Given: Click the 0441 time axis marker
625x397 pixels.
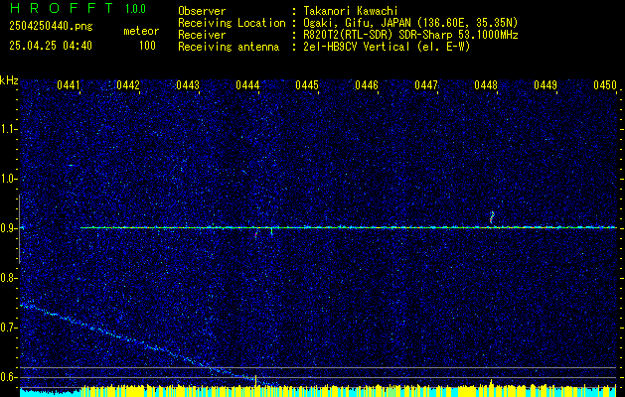Looking at the screenshot, I should tap(69, 85).
